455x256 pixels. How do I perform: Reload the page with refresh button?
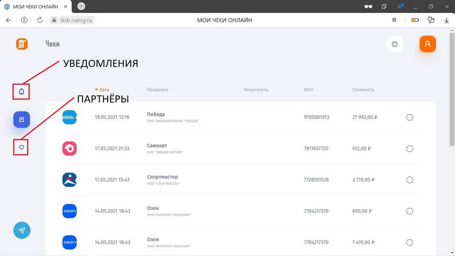click(x=40, y=20)
